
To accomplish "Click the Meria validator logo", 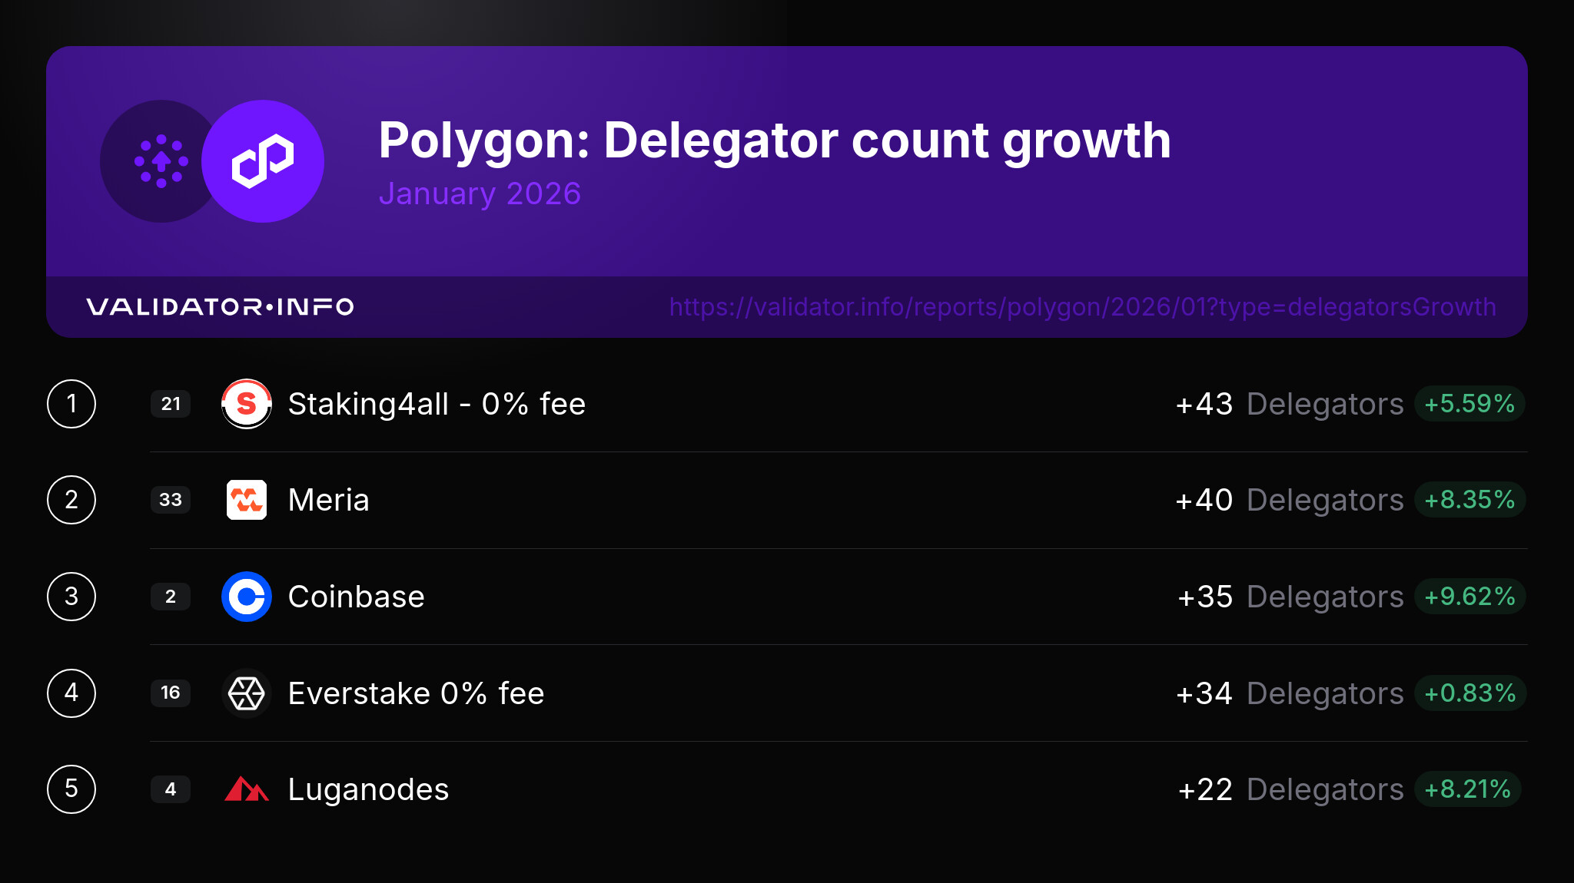I will pos(246,500).
